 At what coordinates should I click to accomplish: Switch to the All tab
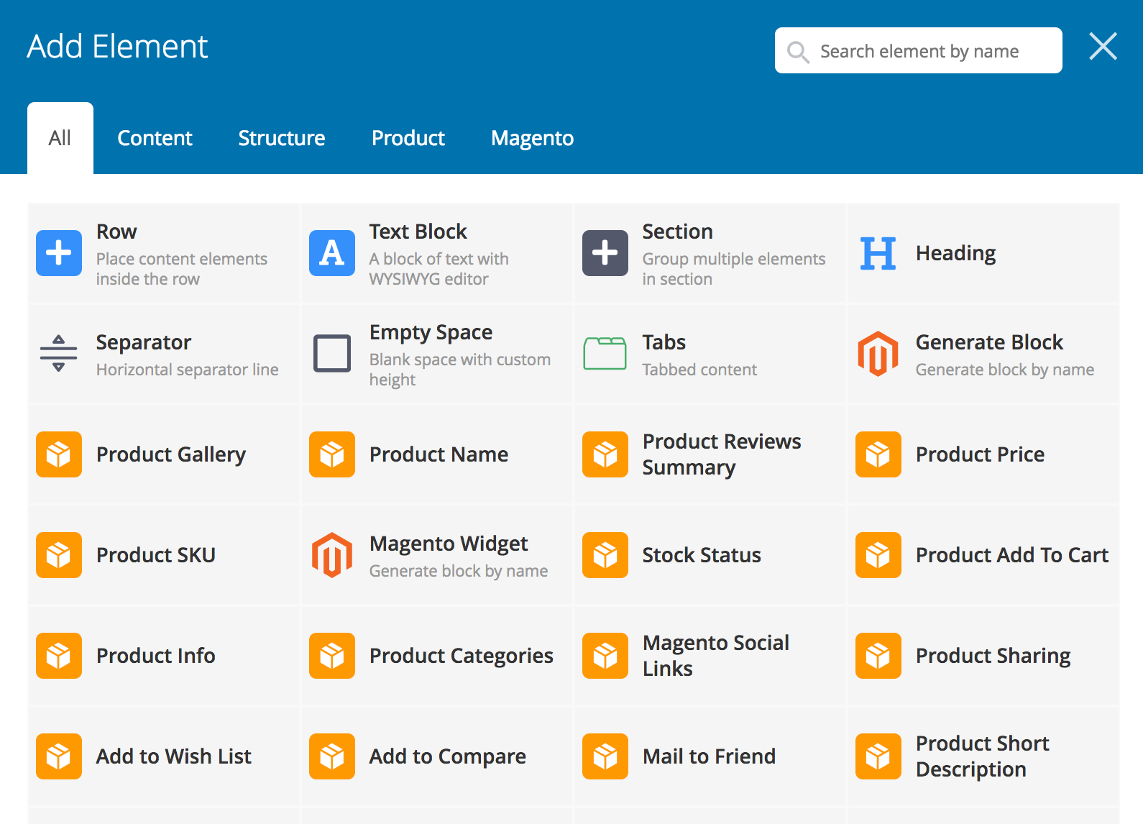coord(60,138)
